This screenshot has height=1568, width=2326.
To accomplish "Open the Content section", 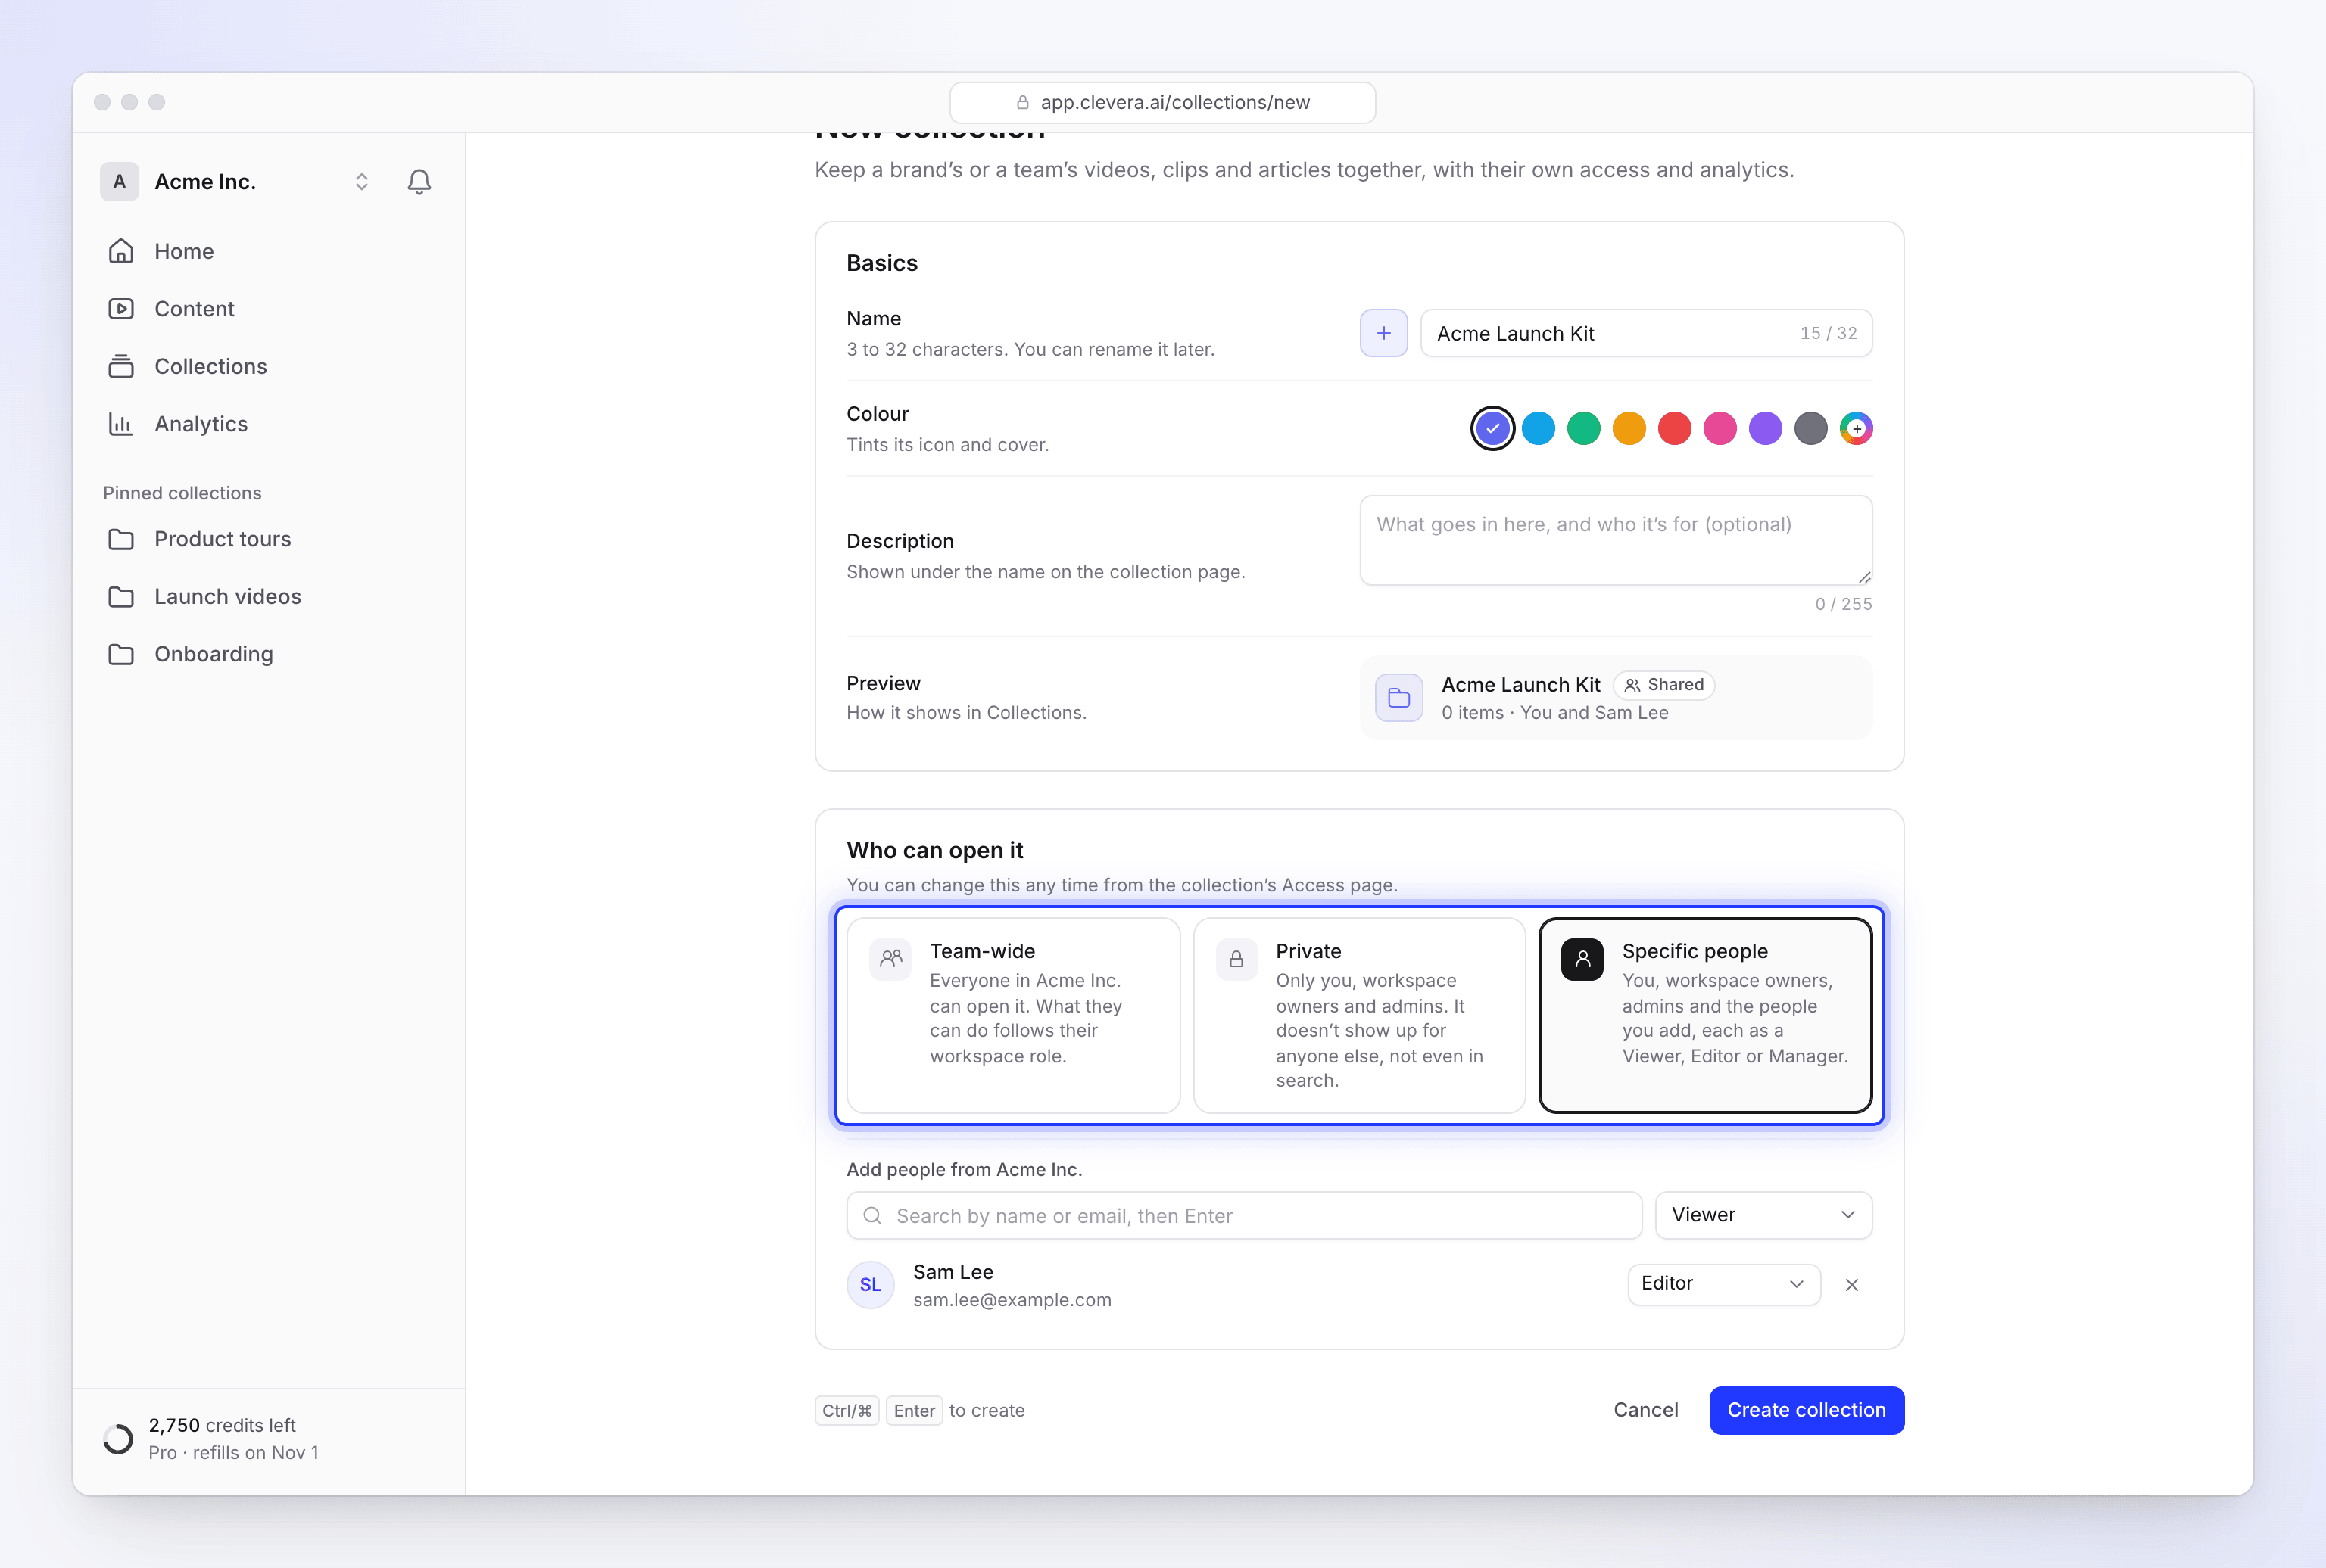I will tap(268, 309).
